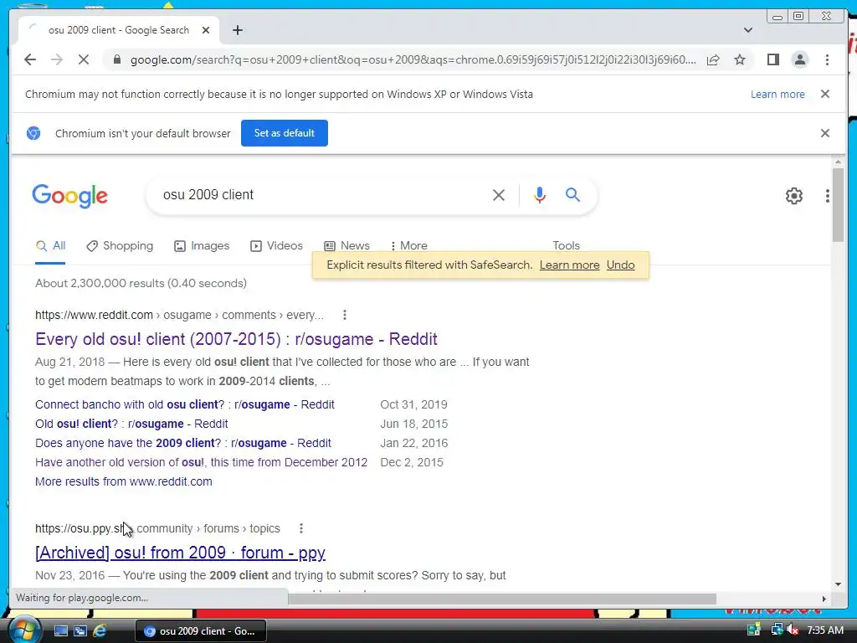Open the side panel icon
Screen dimensions: 857x643
point(772,59)
